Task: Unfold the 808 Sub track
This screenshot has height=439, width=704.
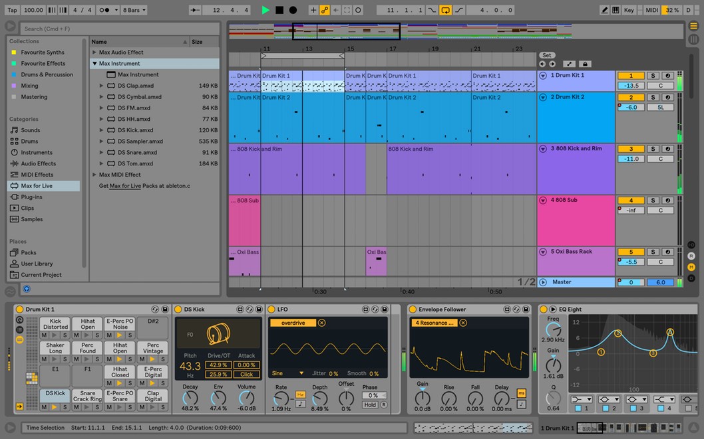Action: (543, 200)
